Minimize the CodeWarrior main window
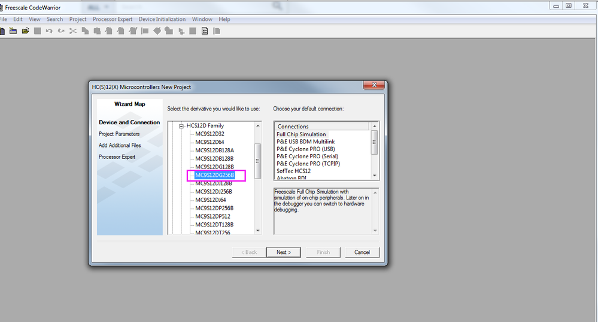This screenshot has height=322, width=598. click(556, 6)
